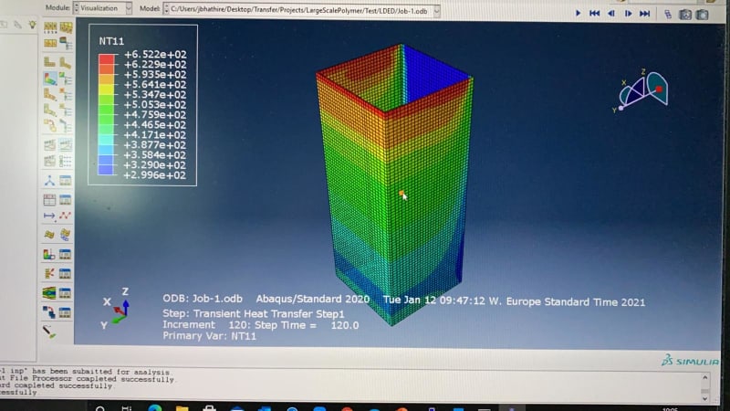Open the Common Options toolbox icon
The image size is (730, 411).
click(x=50, y=27)
